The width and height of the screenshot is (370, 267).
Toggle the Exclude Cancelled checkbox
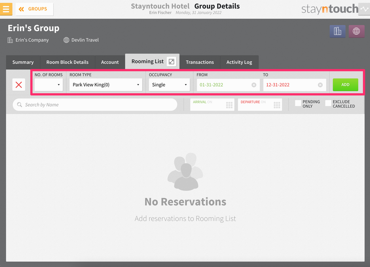point(328,103)
